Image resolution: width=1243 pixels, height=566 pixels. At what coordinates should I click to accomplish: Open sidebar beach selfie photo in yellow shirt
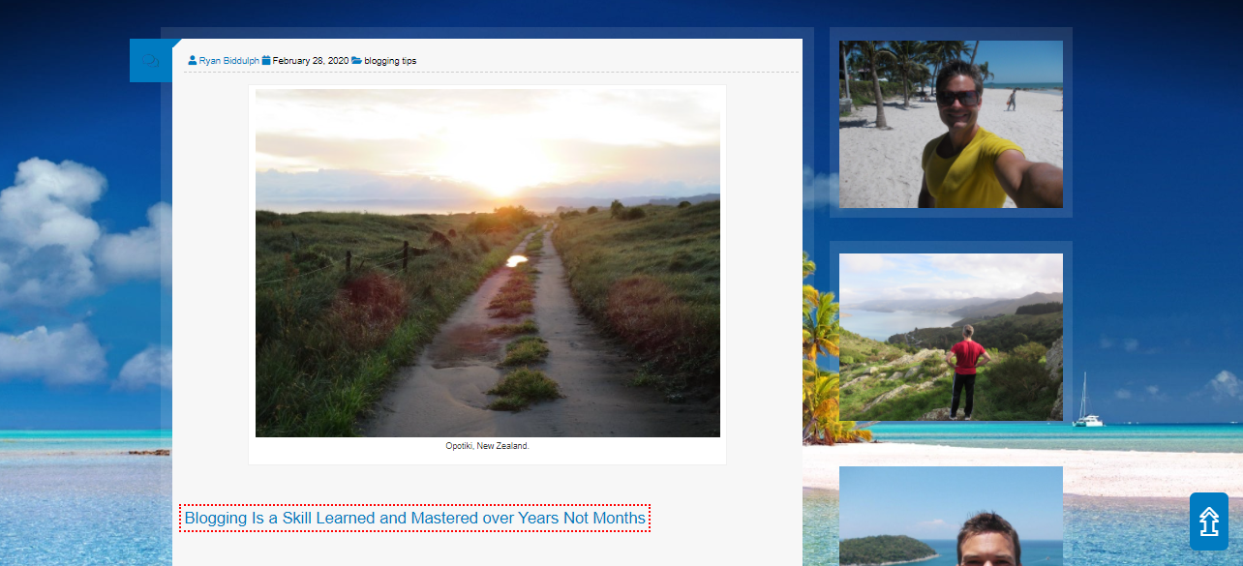point(951,124)
